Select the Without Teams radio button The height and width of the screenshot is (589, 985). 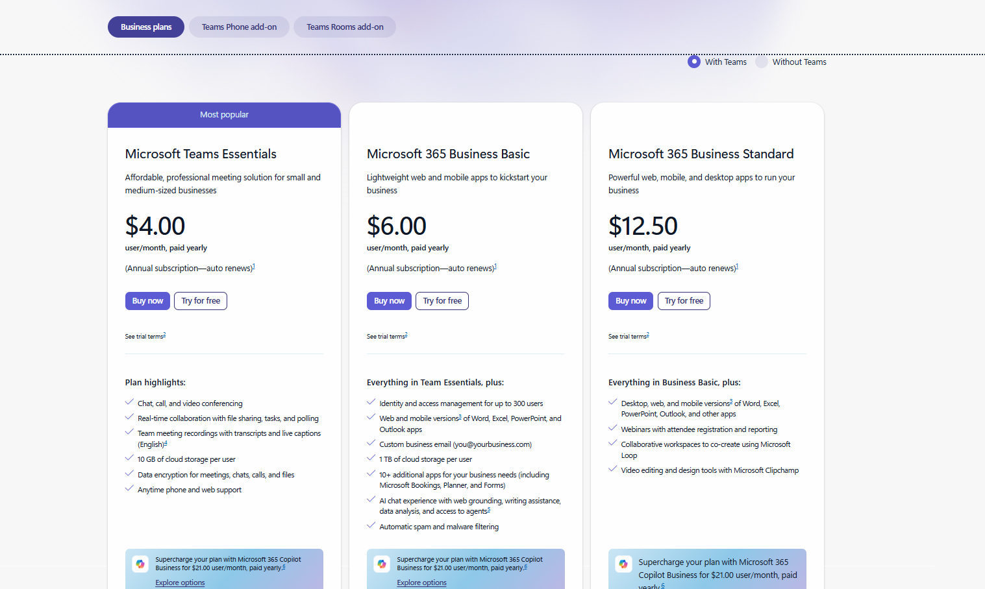761,62
